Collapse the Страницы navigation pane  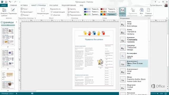coord(16,22)
